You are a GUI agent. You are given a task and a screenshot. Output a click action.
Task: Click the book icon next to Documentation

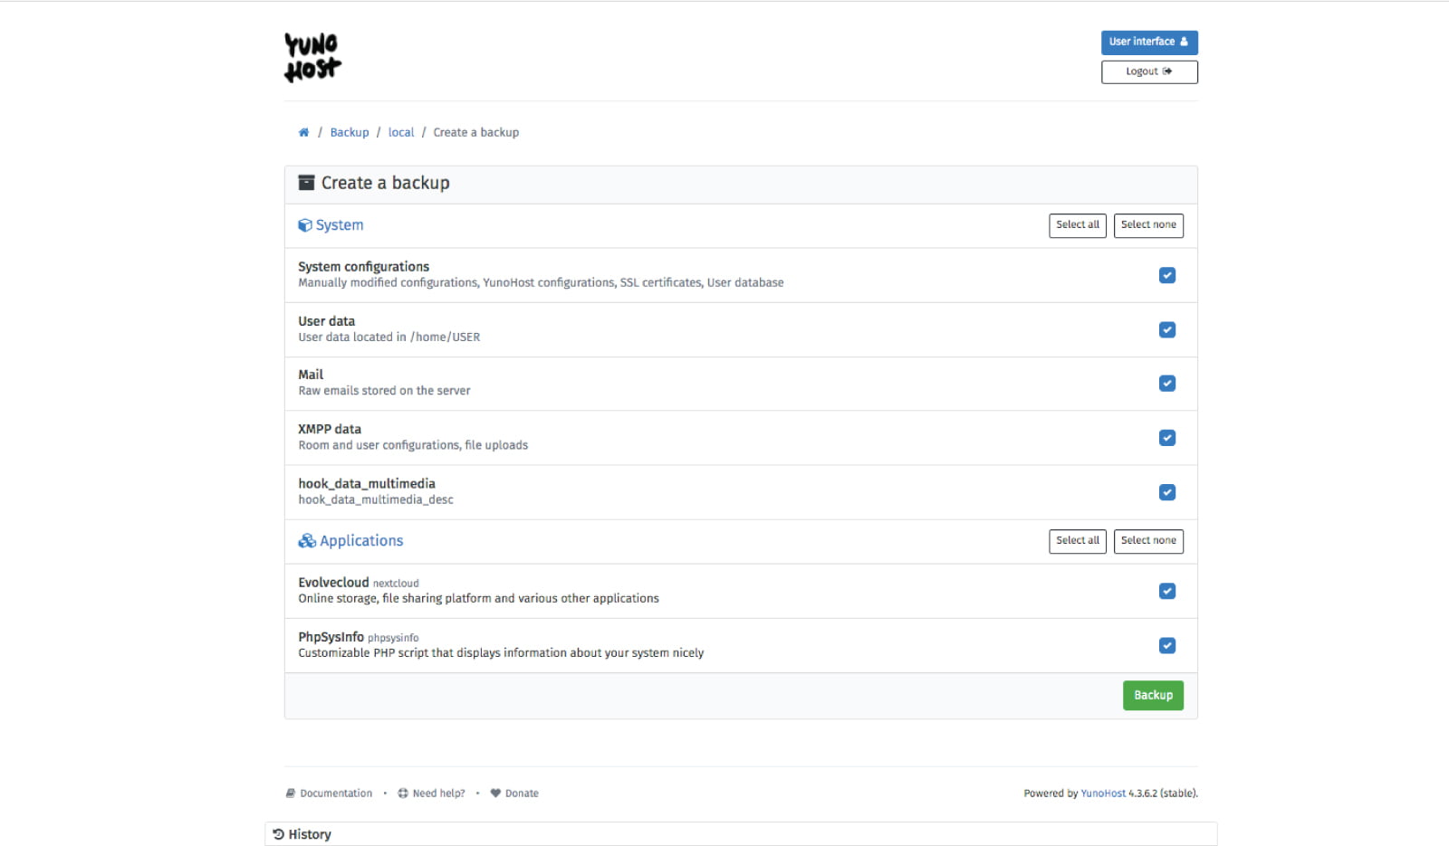point(291,793)
